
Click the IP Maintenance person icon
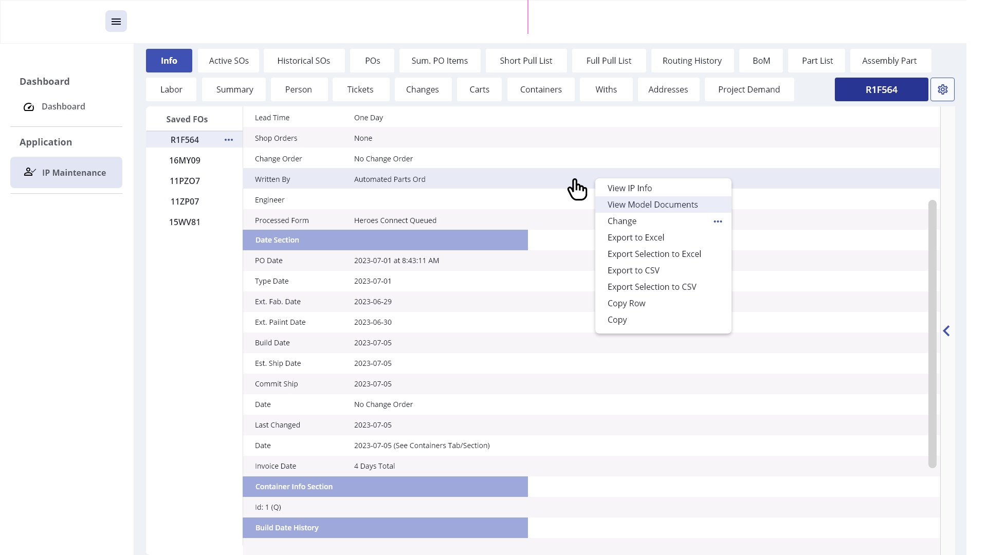click(30, 172)
